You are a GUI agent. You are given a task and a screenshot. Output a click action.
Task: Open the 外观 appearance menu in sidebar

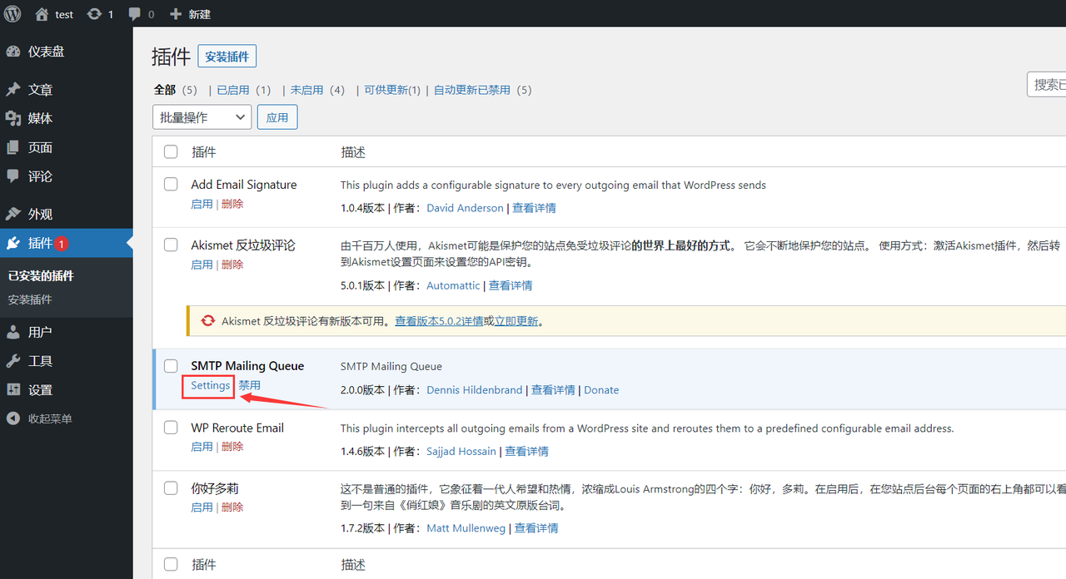pos(40,214)
